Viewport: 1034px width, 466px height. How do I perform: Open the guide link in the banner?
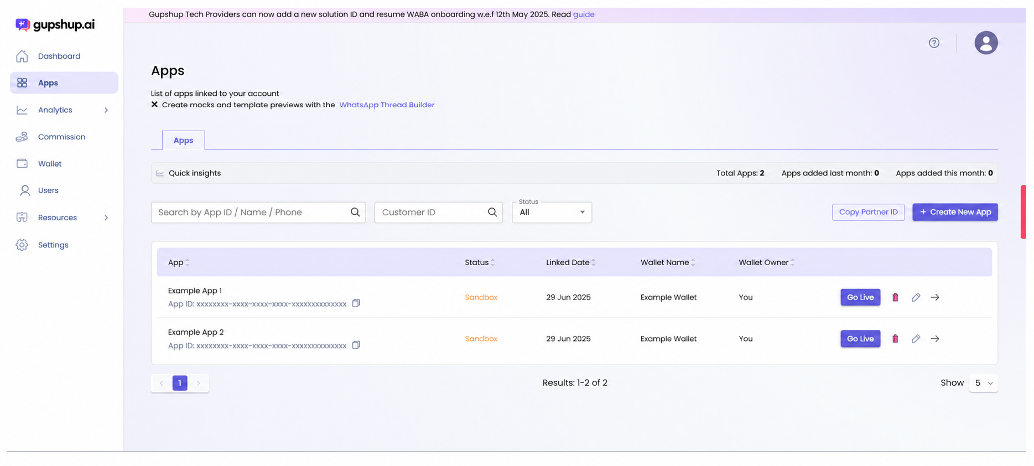click(x=584, y=14)
